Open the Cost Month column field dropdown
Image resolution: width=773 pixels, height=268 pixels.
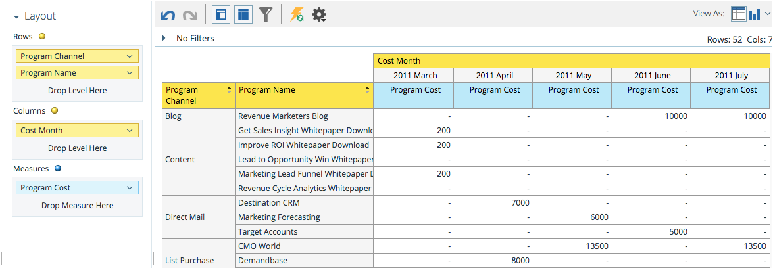tap(129, 131)
